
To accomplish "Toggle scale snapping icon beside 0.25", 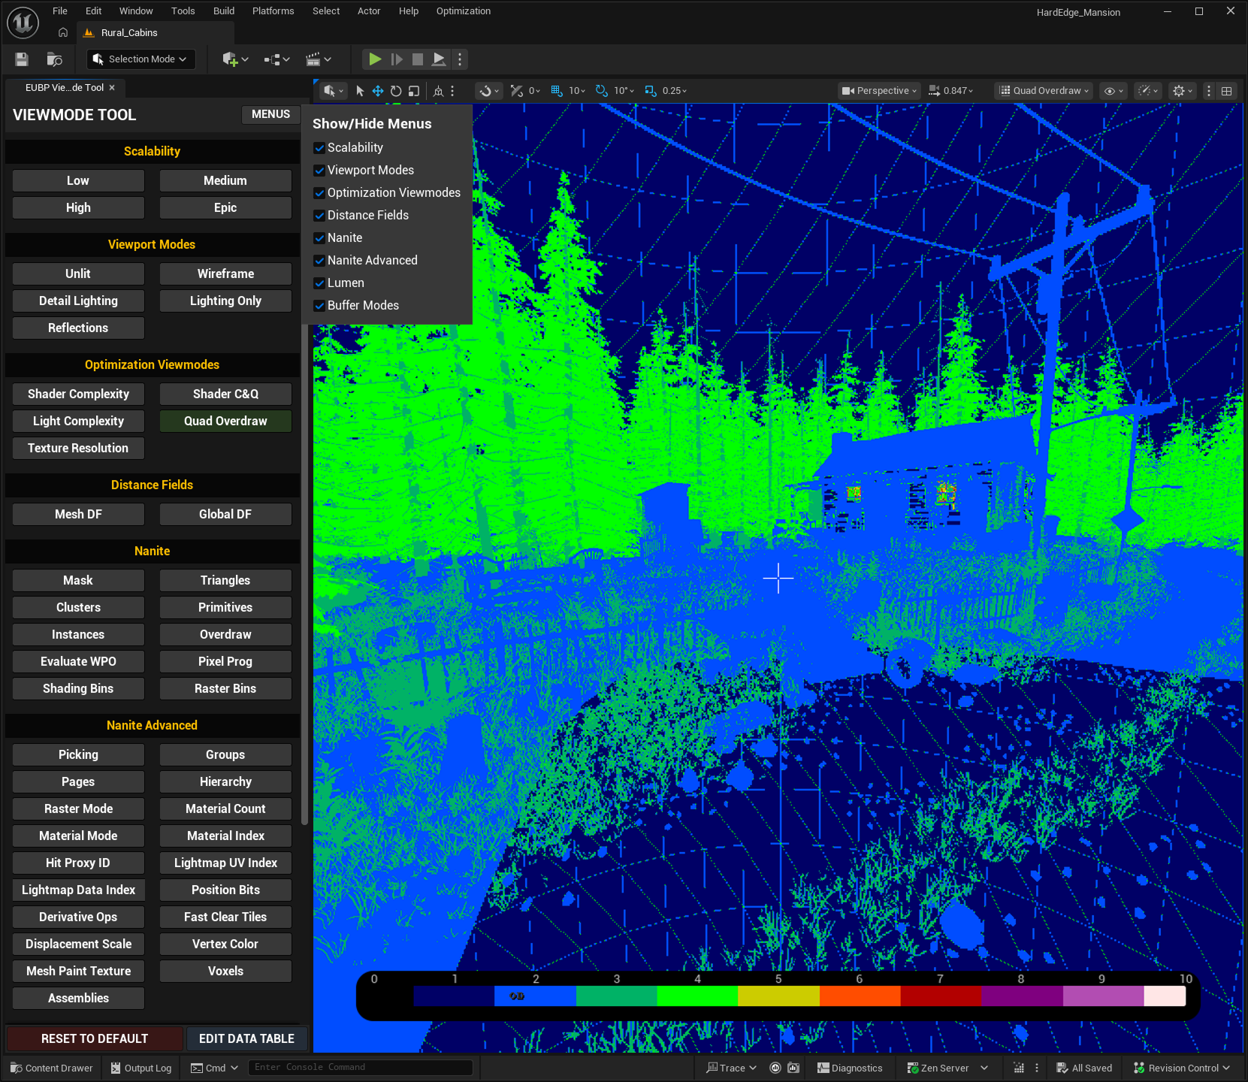I will (651, 91).
